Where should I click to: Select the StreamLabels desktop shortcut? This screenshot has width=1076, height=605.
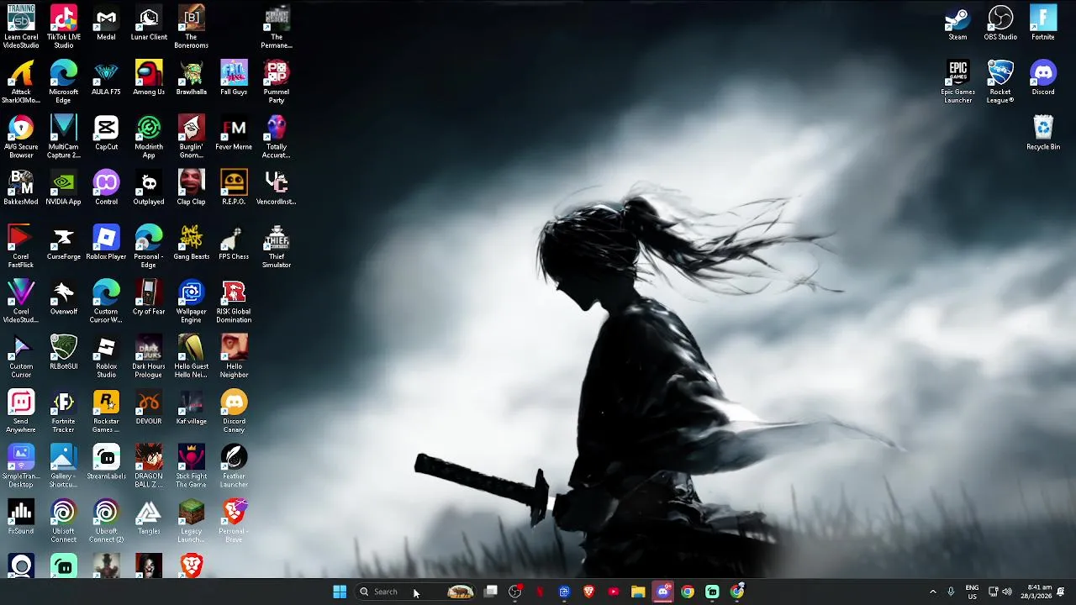click(x=106, y=462)
